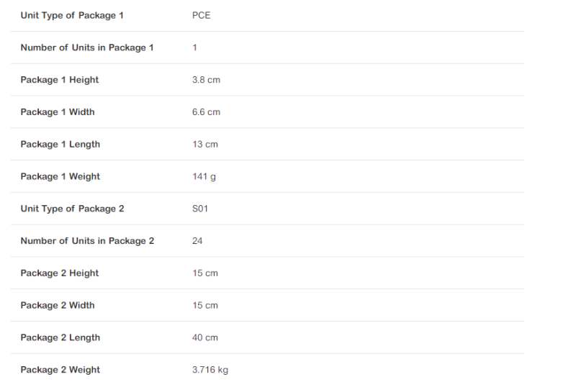Click the "Package 1 Weight" label
The width and height of the screenshot is (576, 382).
point(60,177)
